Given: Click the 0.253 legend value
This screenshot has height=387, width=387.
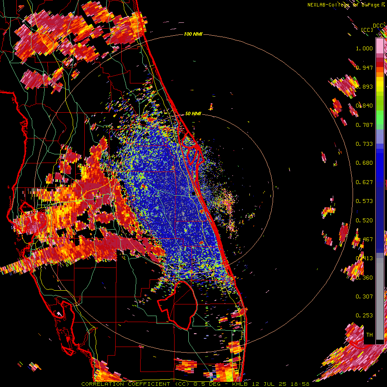Looking at the screenshot, I should click(364, 316).
